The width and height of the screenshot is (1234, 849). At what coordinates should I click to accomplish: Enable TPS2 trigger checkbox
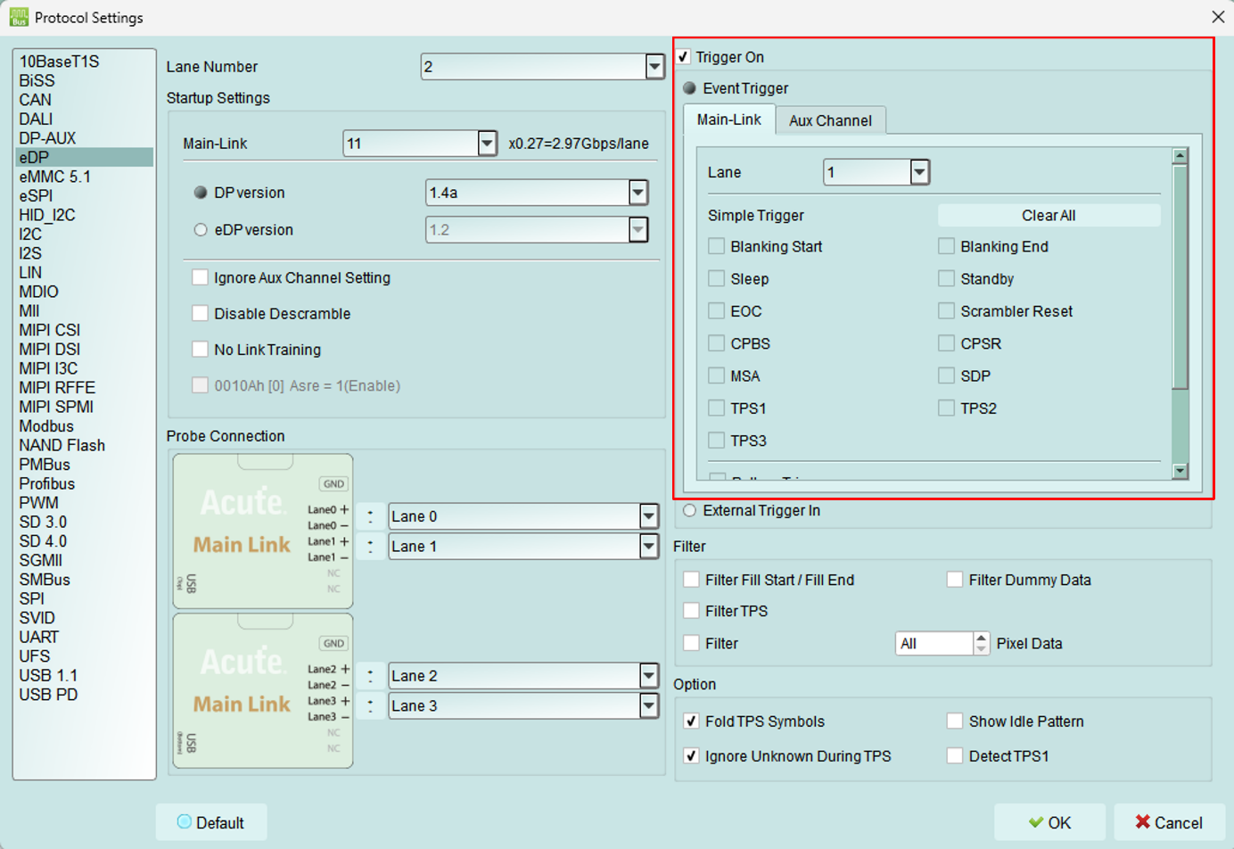(x=946, y=408)
